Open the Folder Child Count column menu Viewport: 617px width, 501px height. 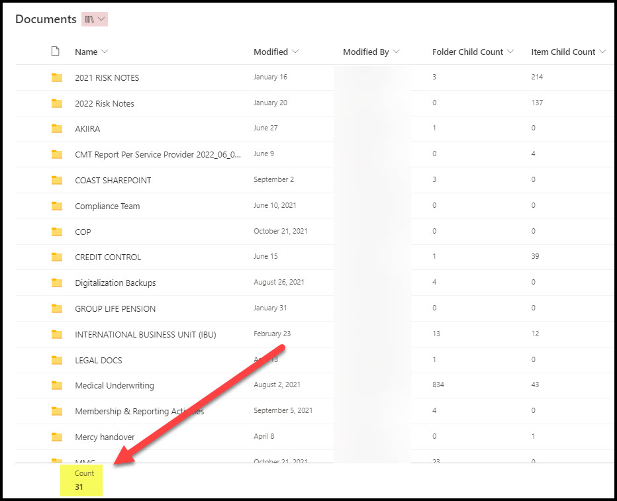coord(510,52)
